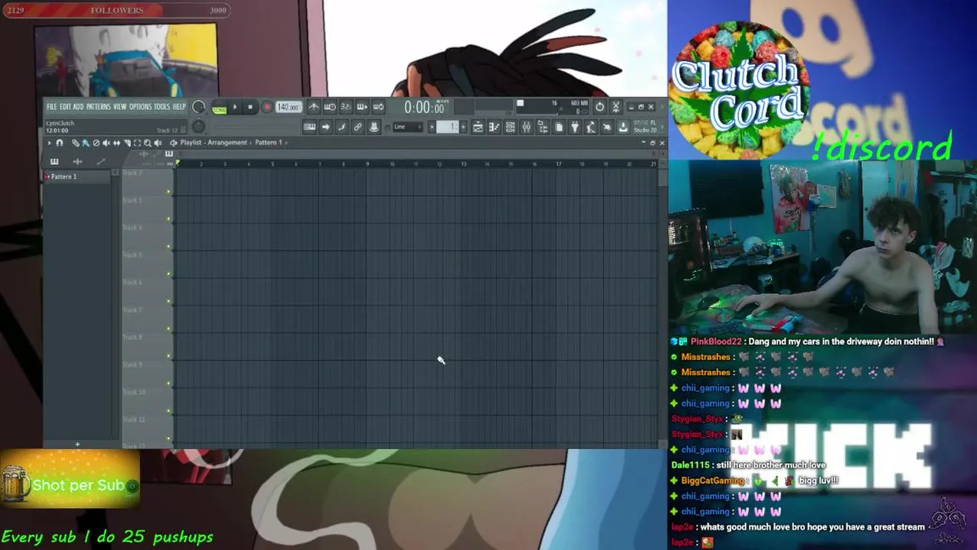Viewport: 977px width, 550px height.
Task: Open Pattern 1 breadcrumb dropdown
Action: pyautogui.click(x=269, y=143)
